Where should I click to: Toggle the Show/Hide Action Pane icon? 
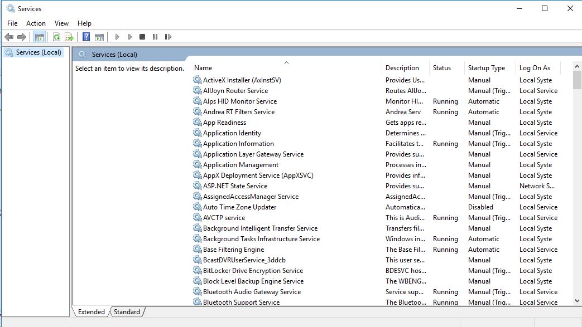pos(99,37)
